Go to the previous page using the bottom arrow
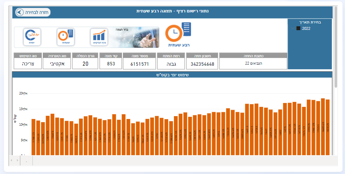 (x=11, y=161)
